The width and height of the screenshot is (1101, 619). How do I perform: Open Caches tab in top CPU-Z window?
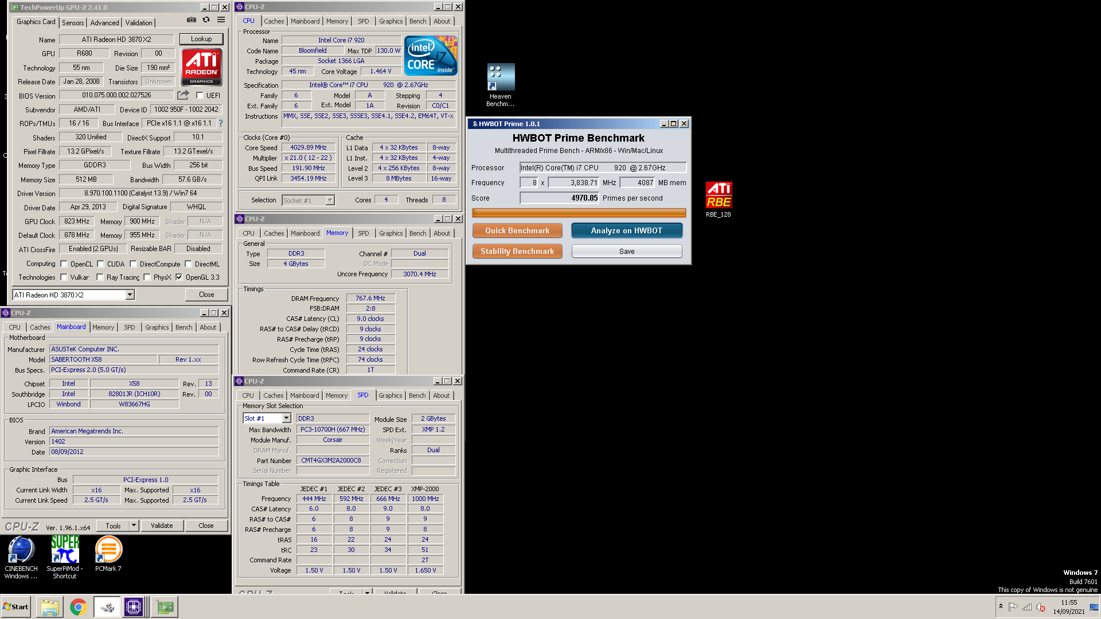(x=274, y=21)
